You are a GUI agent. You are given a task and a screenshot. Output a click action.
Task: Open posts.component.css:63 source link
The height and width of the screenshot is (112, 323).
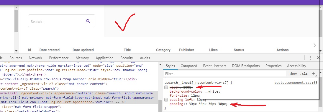point(296,83)
